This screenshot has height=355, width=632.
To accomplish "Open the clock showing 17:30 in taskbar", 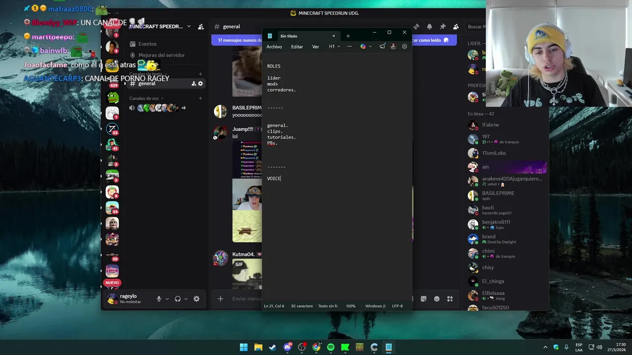I will click(x=617, y=347).
